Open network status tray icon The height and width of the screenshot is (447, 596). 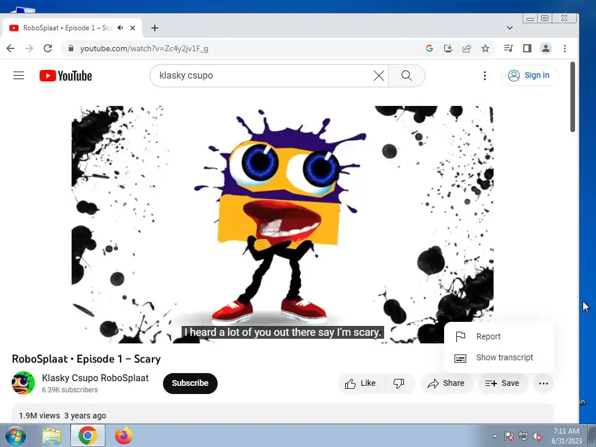point(523,437)
